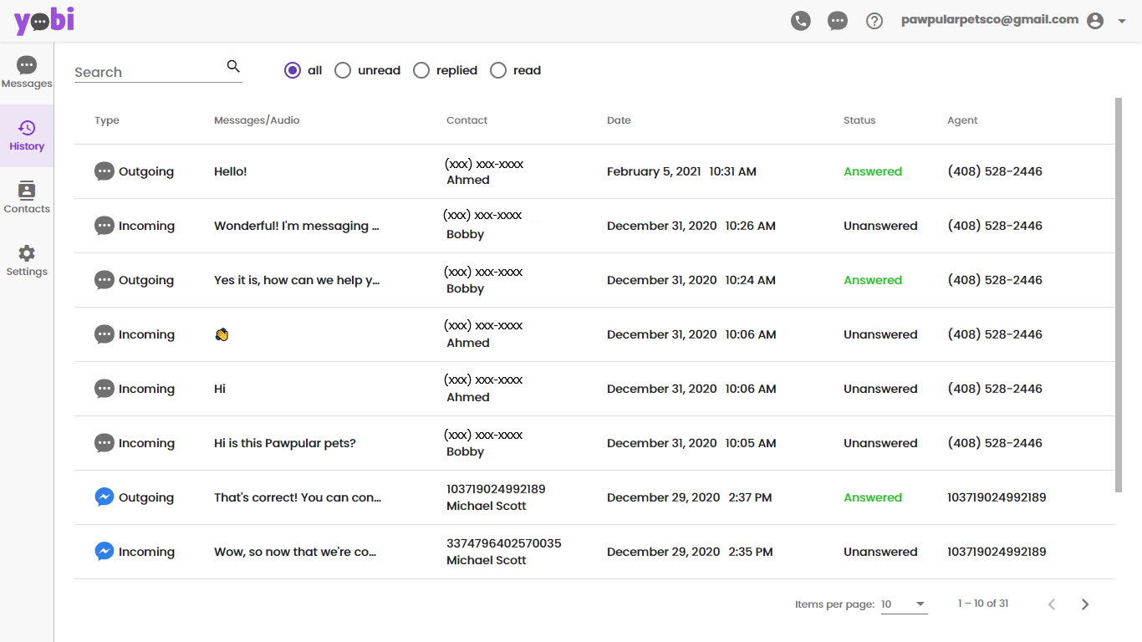Click the 3374796402570035 contact number

point(504,543)
